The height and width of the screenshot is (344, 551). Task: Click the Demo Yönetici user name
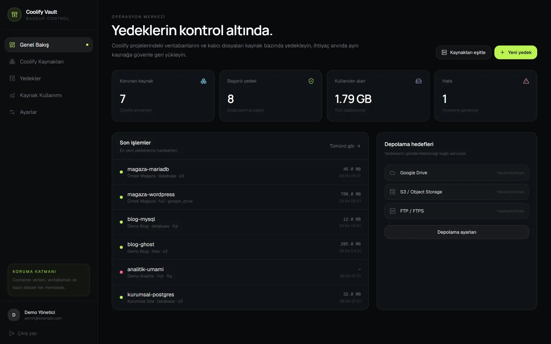pyautogui.click(x=40, y=312)
